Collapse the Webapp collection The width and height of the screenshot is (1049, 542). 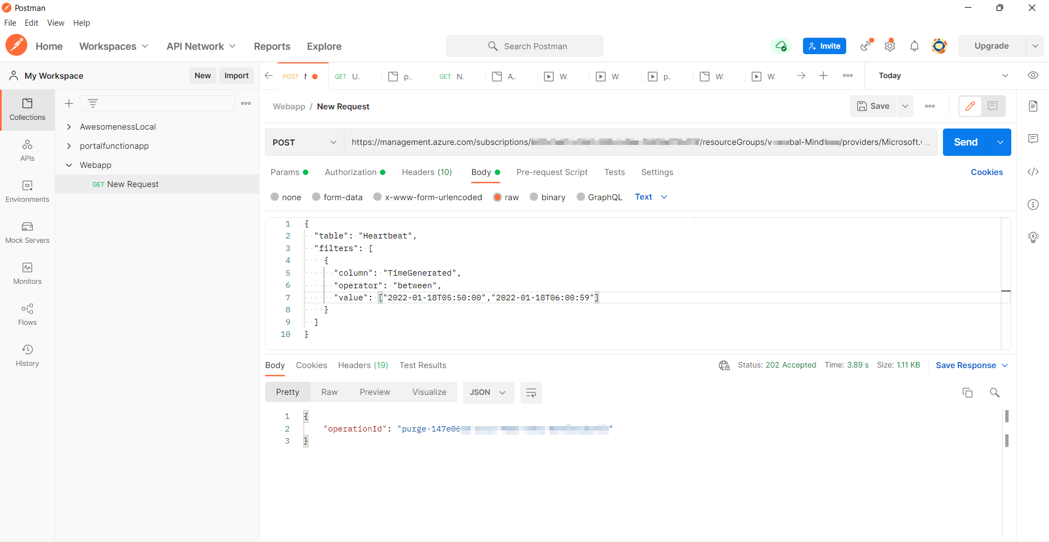[69, 165]
